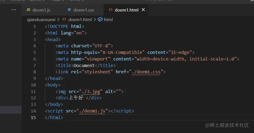Image resolution: width=254 pixels, height=133 pixels.
Task: Open the deom1.js tab
Action: 42,10
